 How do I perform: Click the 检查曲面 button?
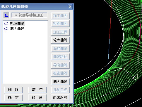60,24
